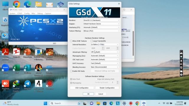Image resolution: width=189 pixels, height=106 pixels.
Task: Open the Mipmapping (Ins) dropdown
Action: pyautogui.click(x=105, y=56)
